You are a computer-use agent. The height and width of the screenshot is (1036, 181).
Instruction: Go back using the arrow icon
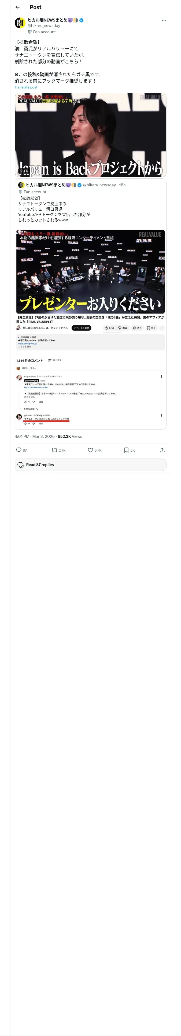click(x=17, y=7)
